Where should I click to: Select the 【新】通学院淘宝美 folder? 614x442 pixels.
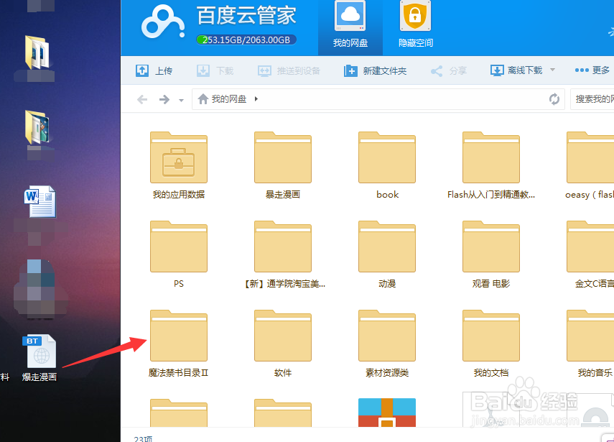283,247
